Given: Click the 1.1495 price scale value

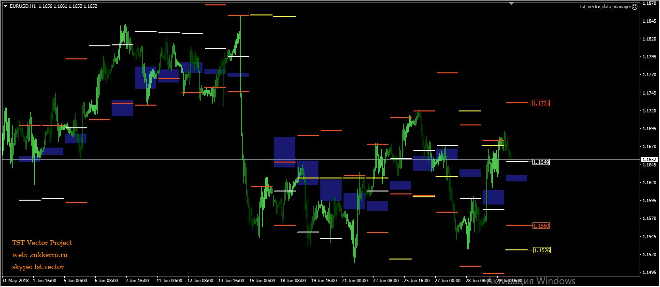Looking at the screenshot, I should point(649,273).
